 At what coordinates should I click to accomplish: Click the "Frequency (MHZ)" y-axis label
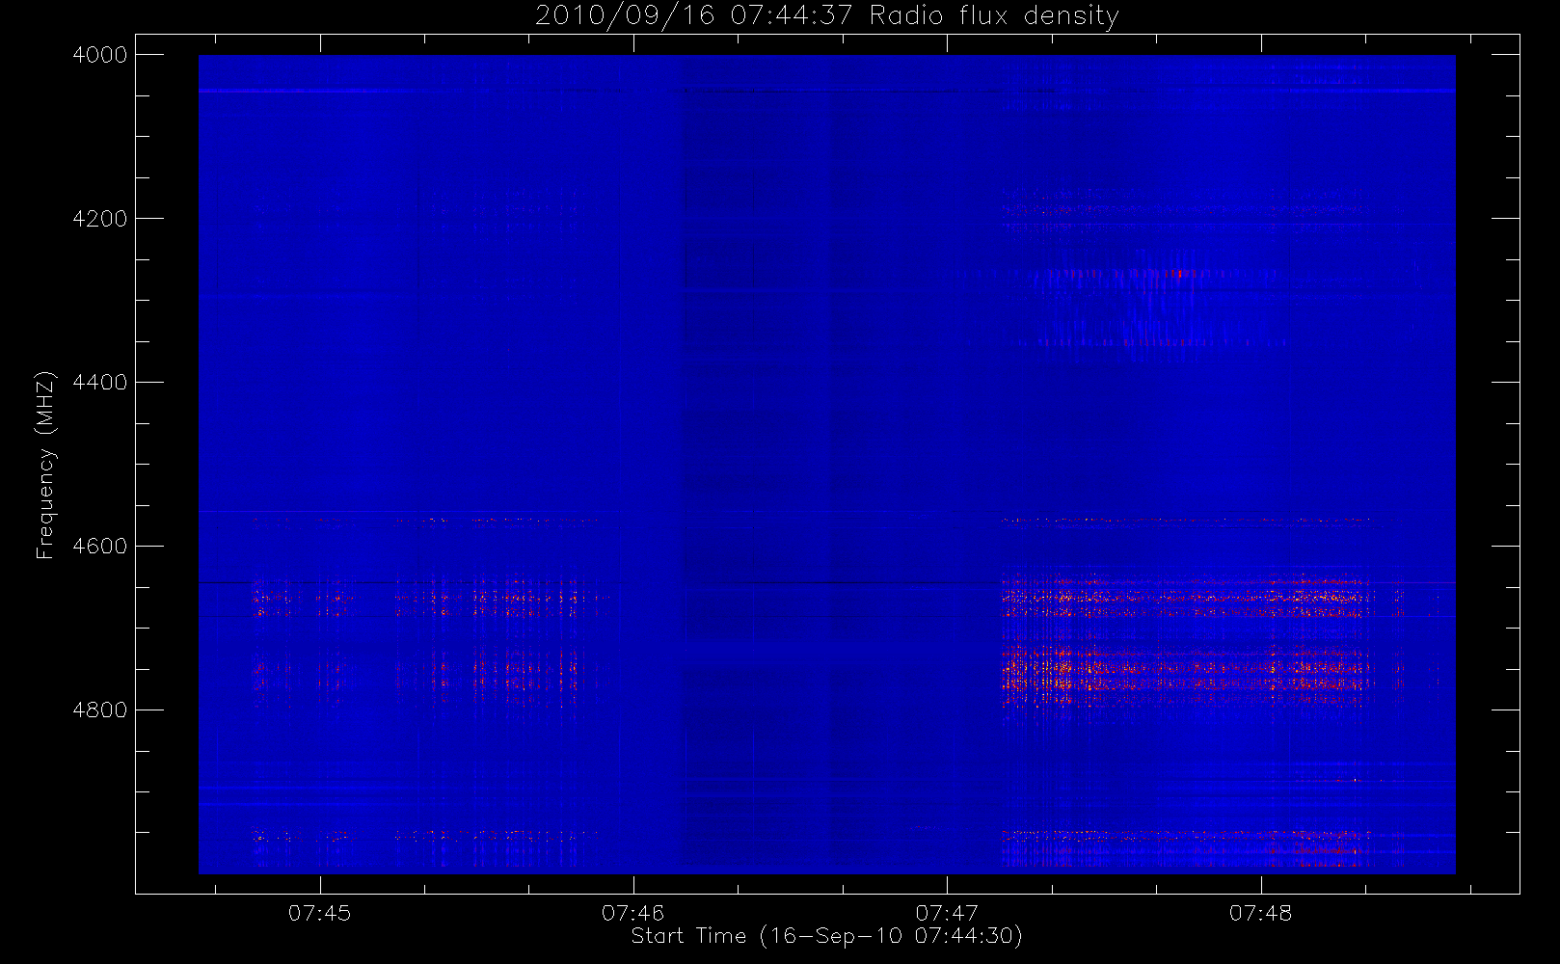pos(44,465)
